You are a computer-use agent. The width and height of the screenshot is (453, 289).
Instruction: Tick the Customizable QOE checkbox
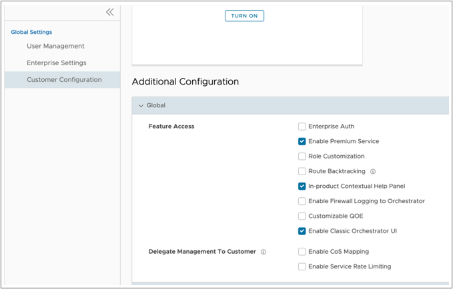pos(302,216)
